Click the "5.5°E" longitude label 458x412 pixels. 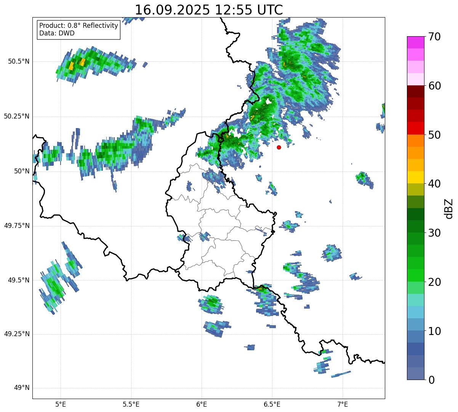tap(131, 404)
